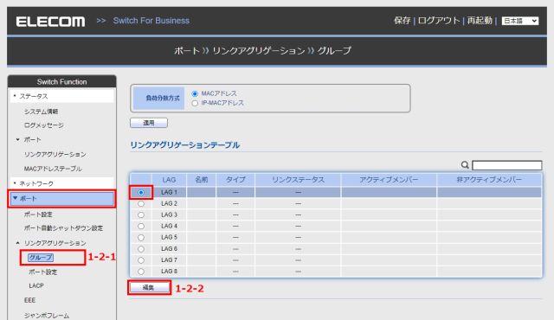Select the LAG 4 radio button
Screen dimensions: 554x320
point(141,226)
